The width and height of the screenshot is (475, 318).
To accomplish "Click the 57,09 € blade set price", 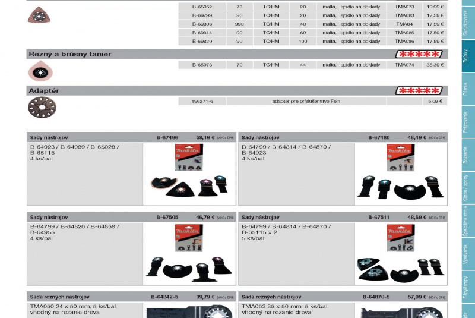I will tap(417, 297).
